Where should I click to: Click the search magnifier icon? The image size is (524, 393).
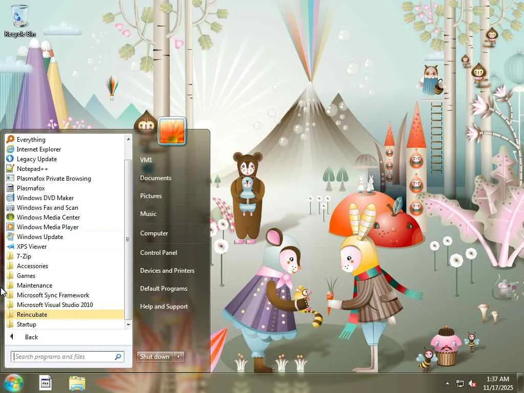coord(118,357)
